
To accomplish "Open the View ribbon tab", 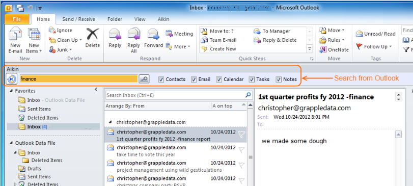I will (140, 19).
